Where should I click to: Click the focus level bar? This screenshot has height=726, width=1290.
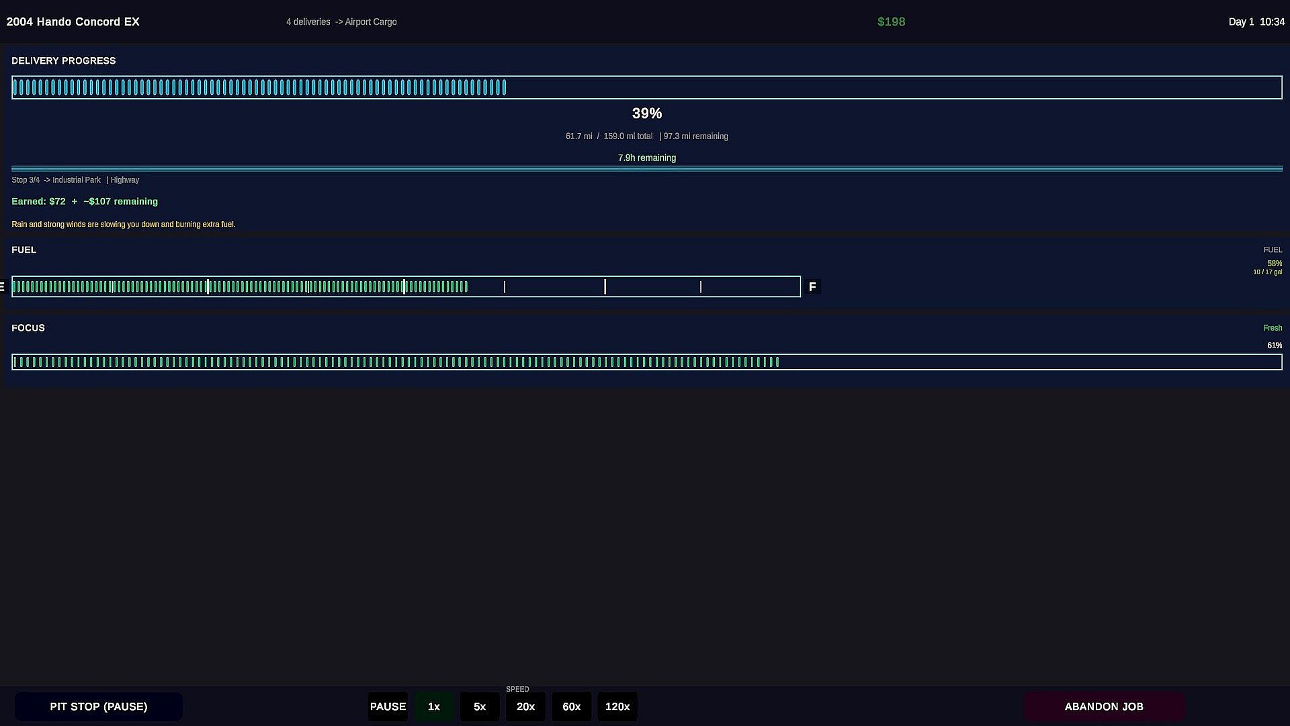click(x=646, y=362)
